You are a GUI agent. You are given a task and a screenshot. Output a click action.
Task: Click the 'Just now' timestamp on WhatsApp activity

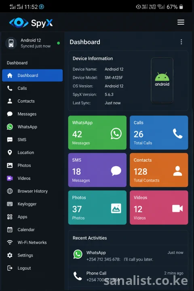175,252
